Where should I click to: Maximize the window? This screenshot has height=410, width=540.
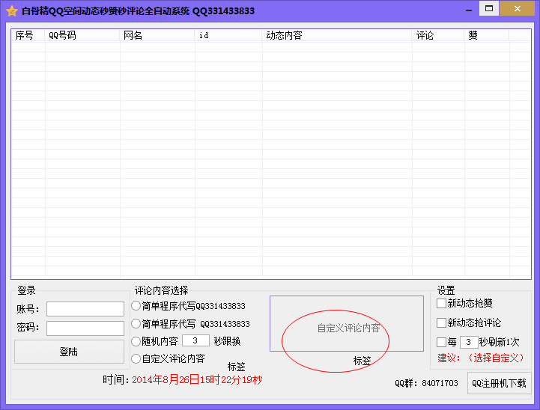(489, 8)
